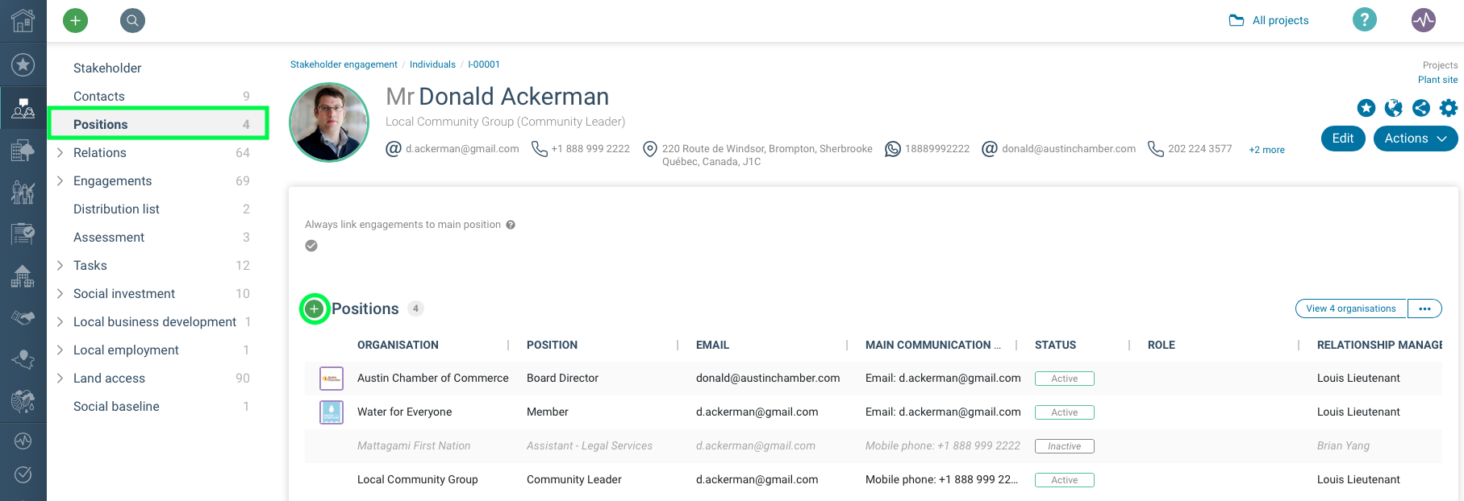Screen dimensions: 1464x501
Task: Open the search magnifier icon
Action: tap(132, 20)
